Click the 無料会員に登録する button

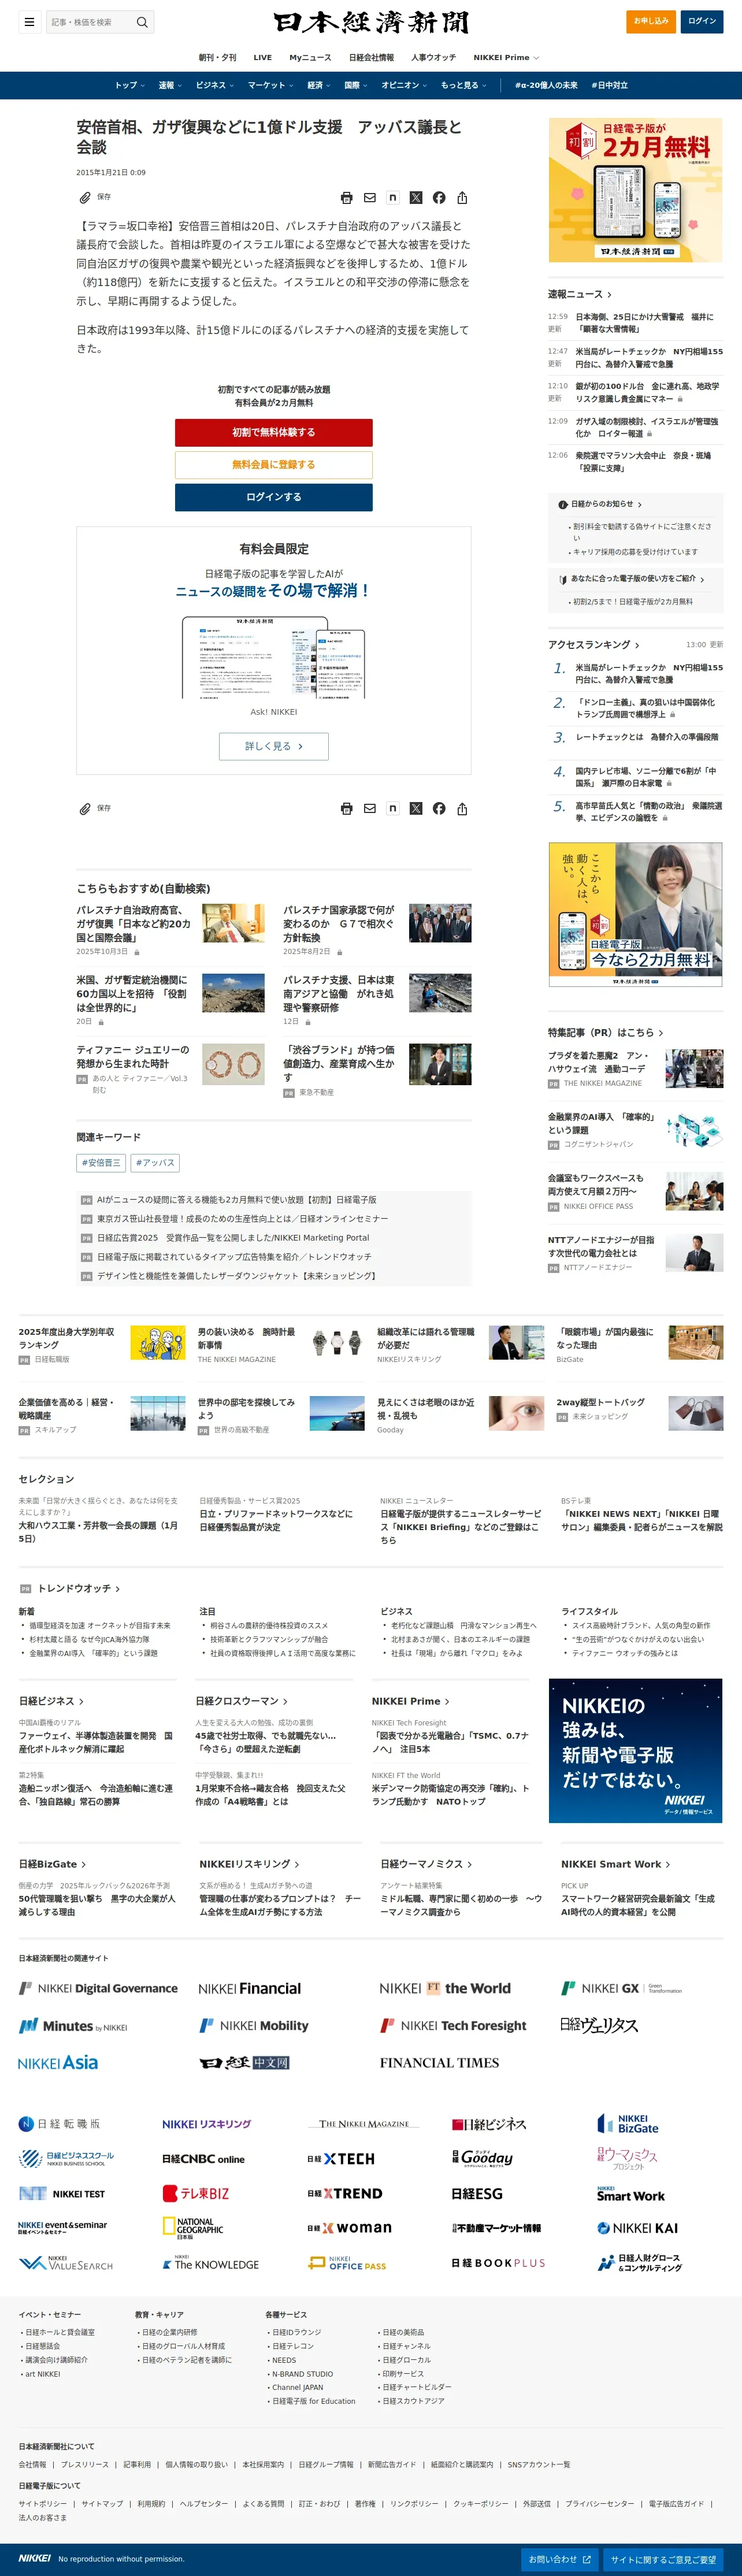coord(274,464)
